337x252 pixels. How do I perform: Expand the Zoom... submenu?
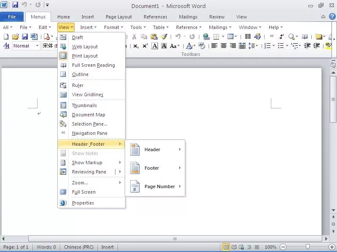(91, 183)
